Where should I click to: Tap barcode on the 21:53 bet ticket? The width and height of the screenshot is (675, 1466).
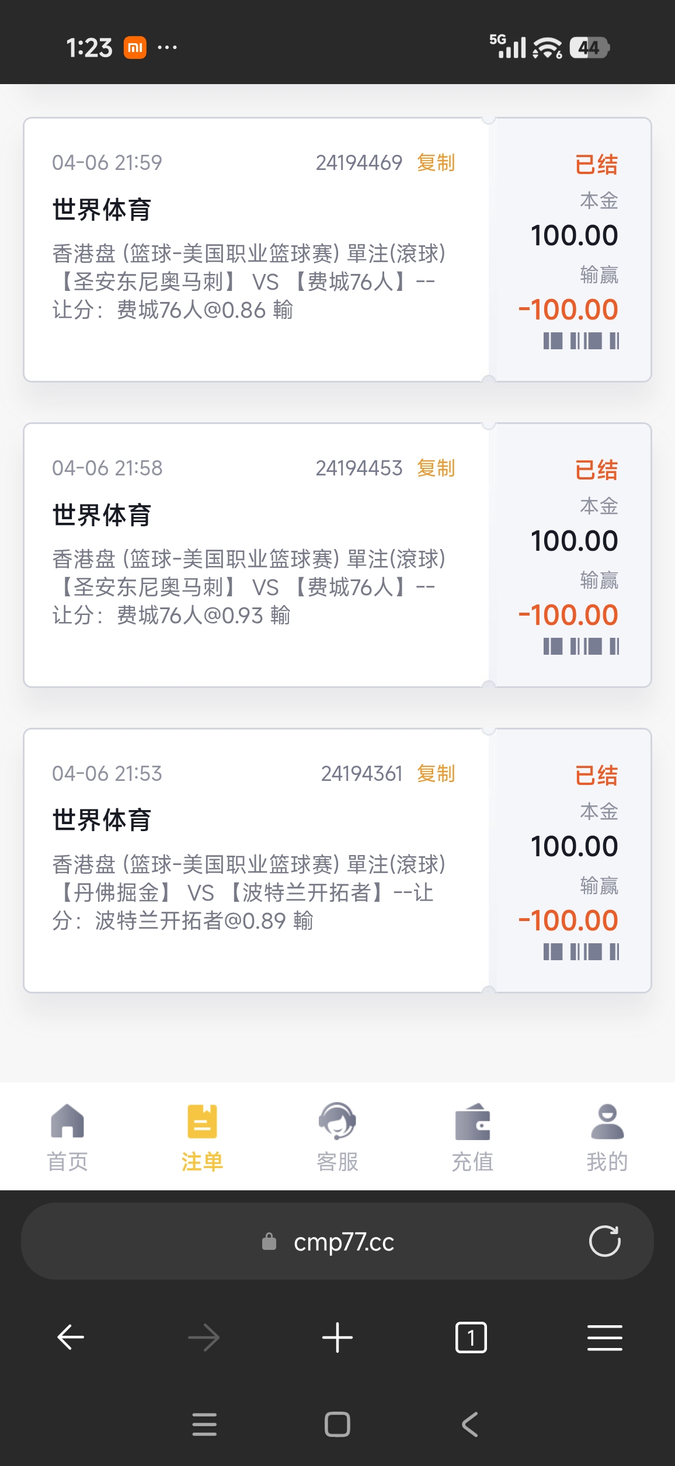pos(581,951)
